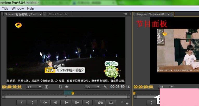Expand hidden source buttons with double chevron
The height and width of the screenshot is (106, 199).
[122, 102]
